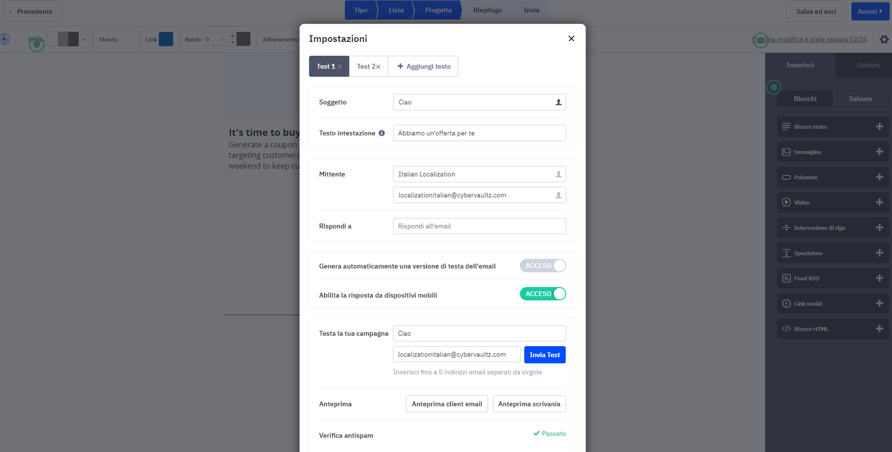Click the Aggiungi testo button
Screen dimensions: 892x452
pos(424,66)
